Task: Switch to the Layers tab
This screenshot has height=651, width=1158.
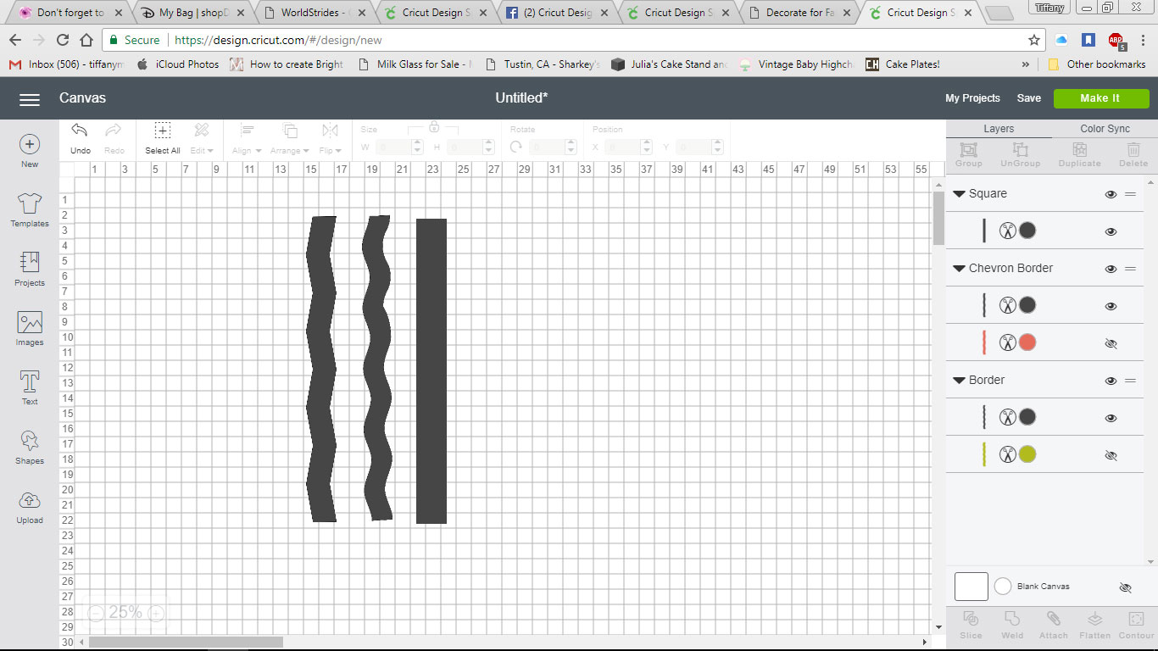Action: click(999, 129)
